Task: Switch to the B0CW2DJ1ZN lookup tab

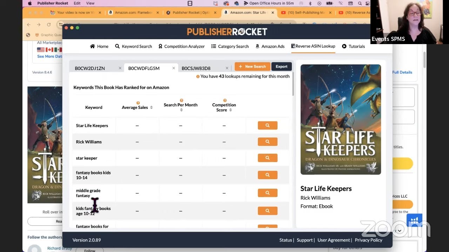Action: pyautogui.click(x=90, y=68)
